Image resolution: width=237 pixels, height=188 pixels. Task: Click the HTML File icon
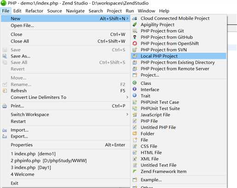point(135,152)
